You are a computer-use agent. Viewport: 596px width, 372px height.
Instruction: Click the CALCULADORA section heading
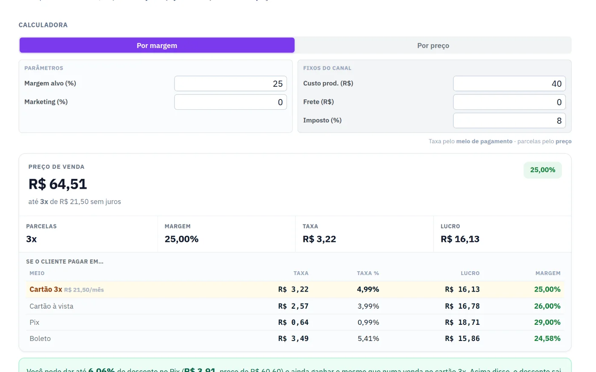click(x=43, y=25)
